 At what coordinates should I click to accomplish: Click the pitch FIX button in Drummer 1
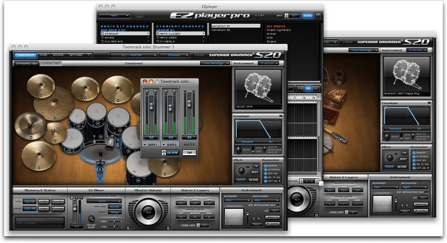click(x=256, y=166)
